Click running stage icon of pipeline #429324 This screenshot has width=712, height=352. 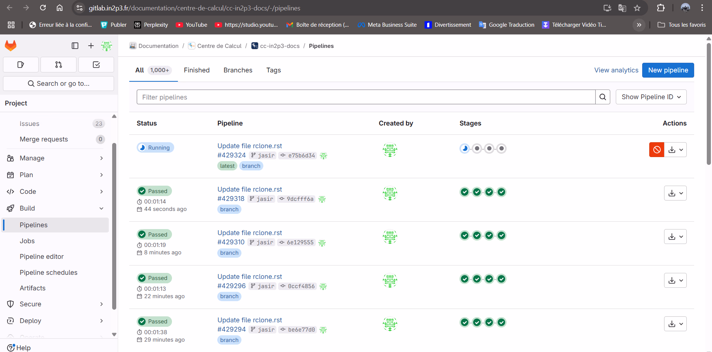pyautogui.click(x=465, y=149)
